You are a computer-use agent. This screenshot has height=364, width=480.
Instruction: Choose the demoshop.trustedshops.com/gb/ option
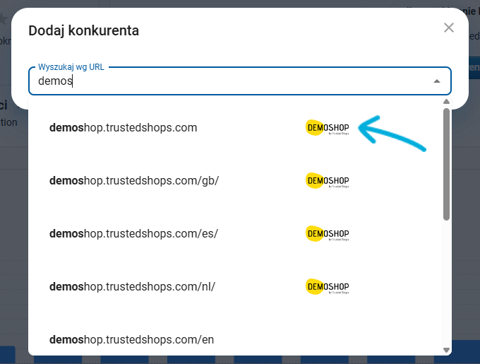pos(134,180)
